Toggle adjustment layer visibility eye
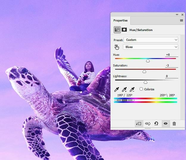Screen dimensions: 186x160 pos(165,124)
